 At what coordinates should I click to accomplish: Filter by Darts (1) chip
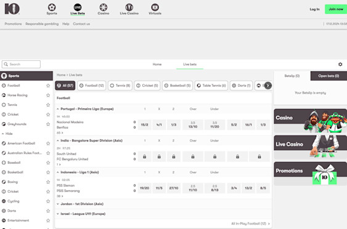pos(241,86)
